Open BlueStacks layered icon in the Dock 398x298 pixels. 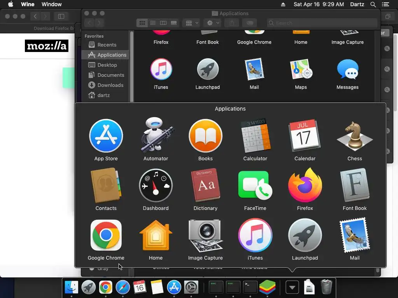click(267, 288)
